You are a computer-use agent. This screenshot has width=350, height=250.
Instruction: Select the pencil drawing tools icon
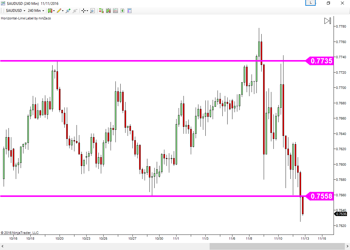click(59, 11)
